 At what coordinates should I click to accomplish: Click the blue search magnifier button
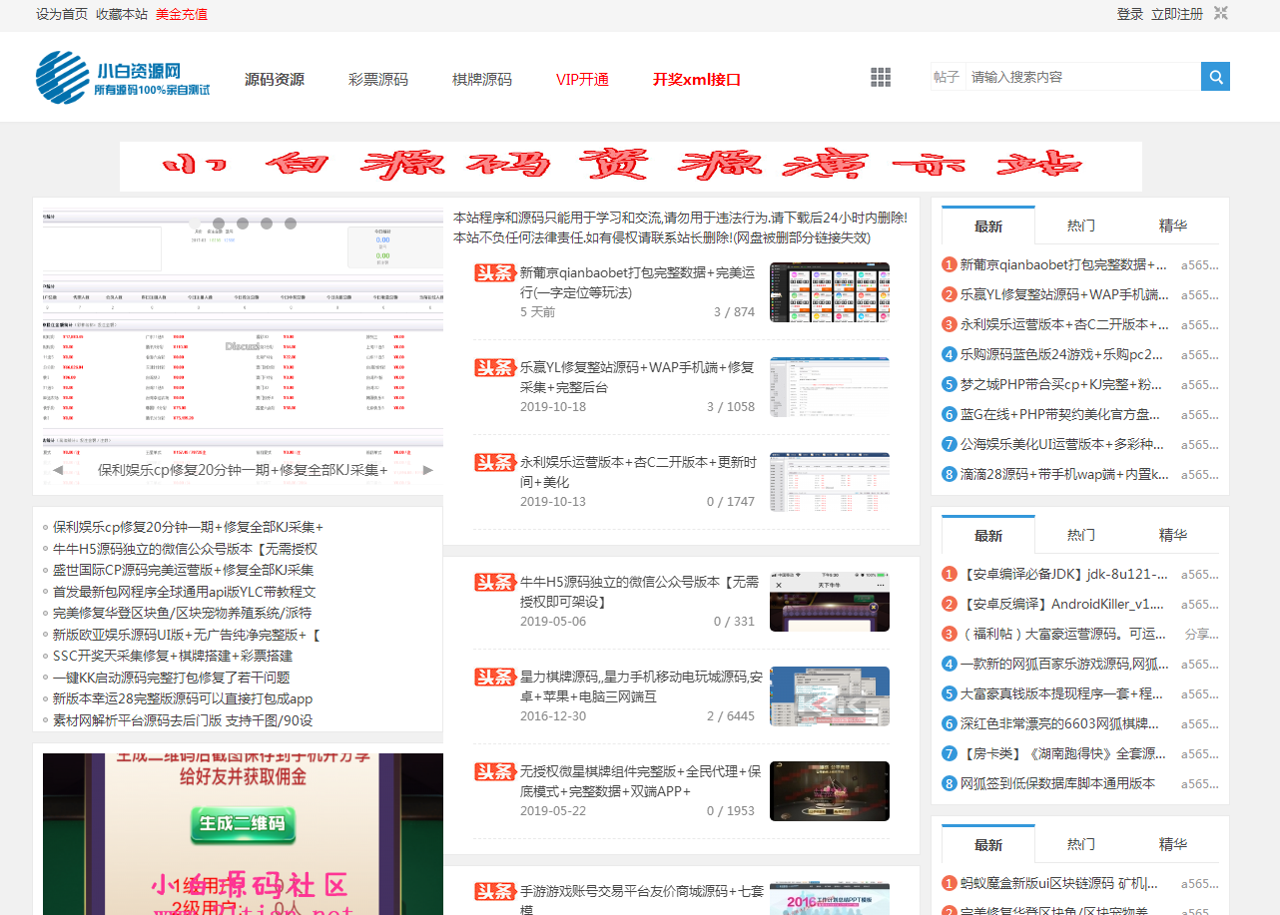point(1215,77)
